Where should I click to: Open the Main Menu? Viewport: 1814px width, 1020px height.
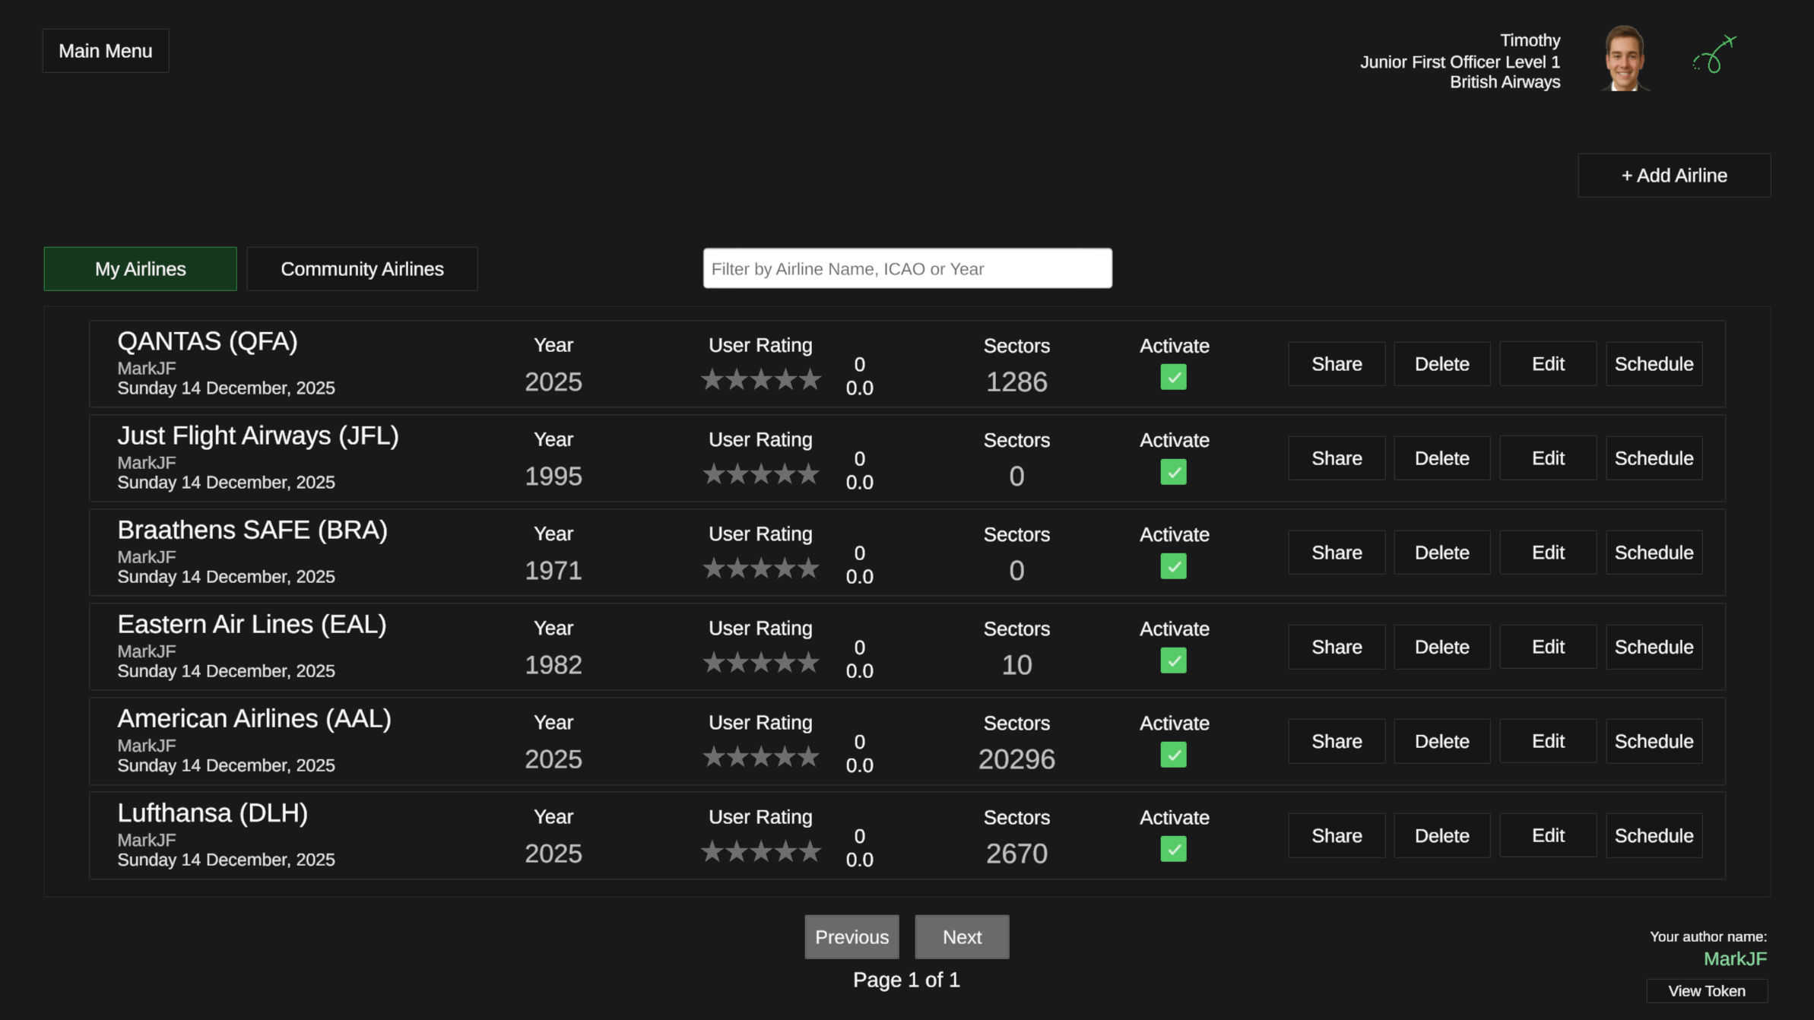[106, 51]
